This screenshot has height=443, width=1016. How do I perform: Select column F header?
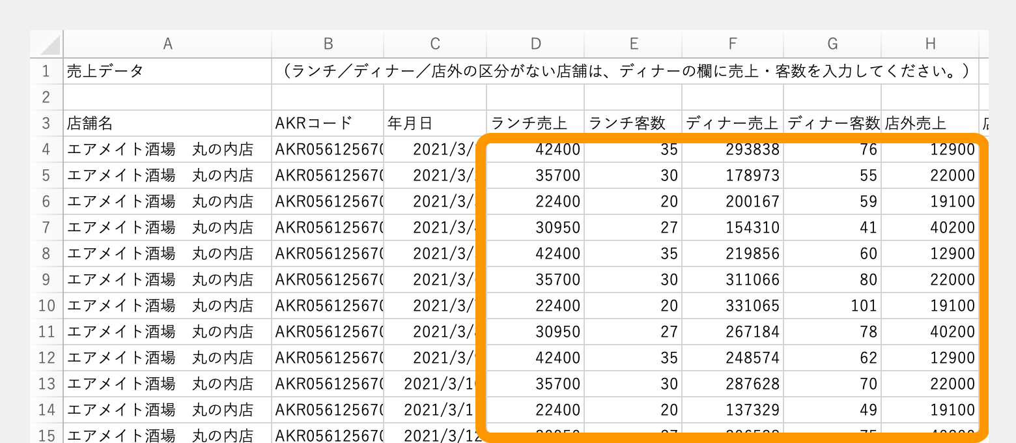733,44
